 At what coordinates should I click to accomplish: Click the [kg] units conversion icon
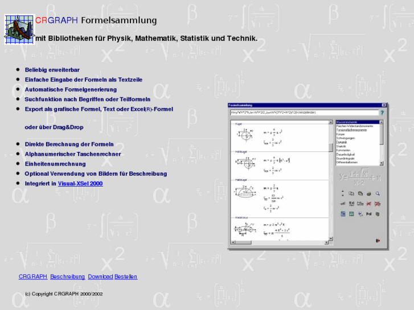[368, 214]
